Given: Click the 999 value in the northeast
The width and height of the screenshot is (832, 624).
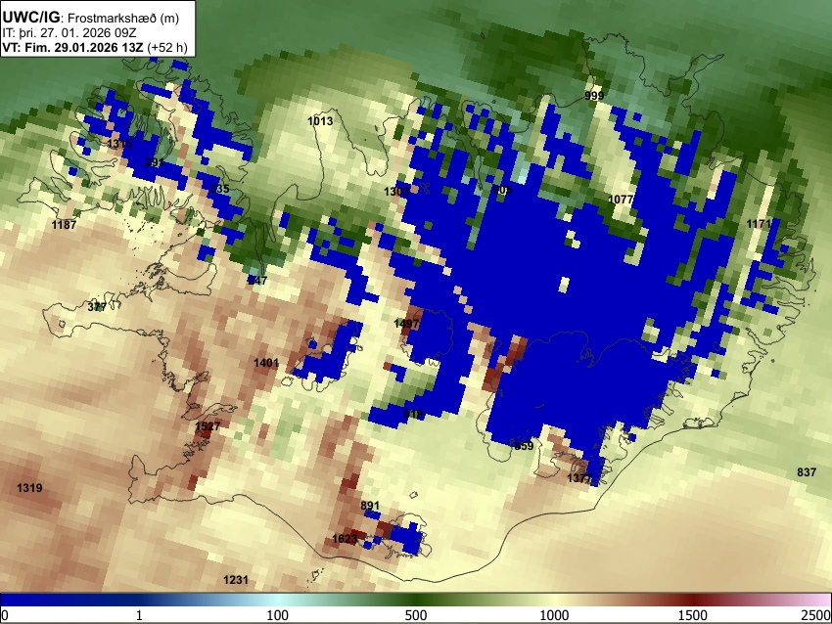Looking at the screenshot, I should (x=594, y=96).
